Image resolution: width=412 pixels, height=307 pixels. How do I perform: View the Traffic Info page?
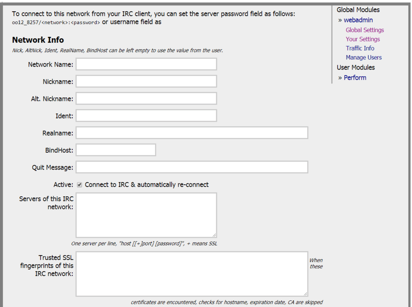[x=360, y=48]
